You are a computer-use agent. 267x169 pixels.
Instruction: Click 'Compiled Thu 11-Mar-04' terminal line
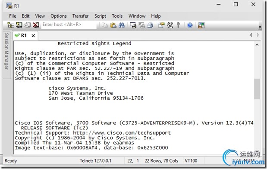(x=75, y=143)
